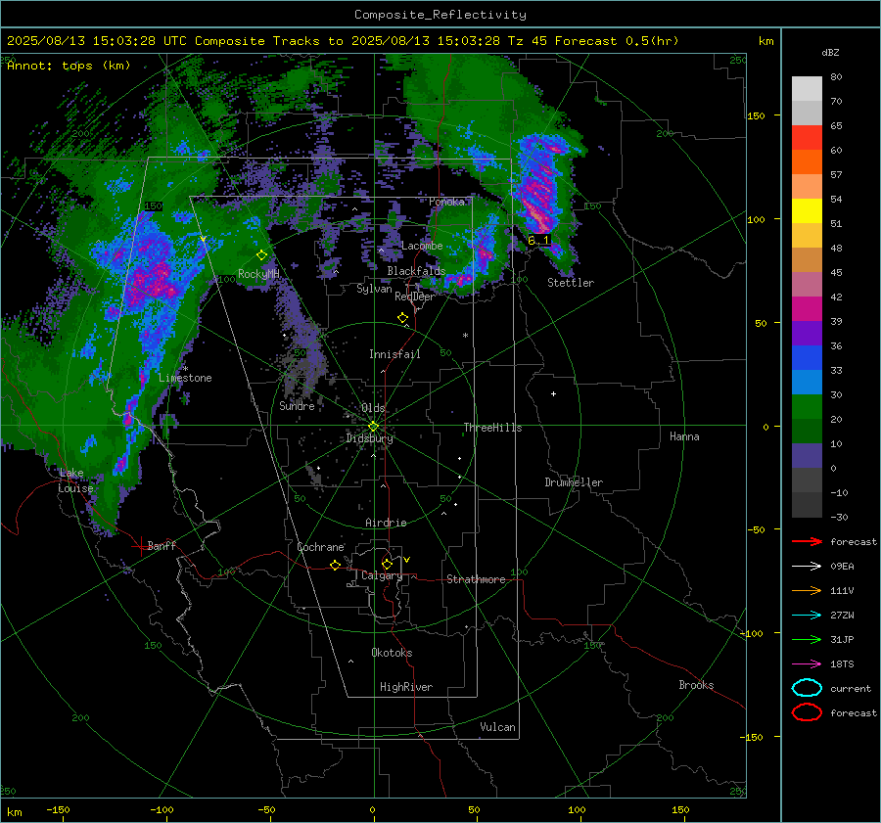
Task: Click the Stettler city label
Action: tap(571, 283)
